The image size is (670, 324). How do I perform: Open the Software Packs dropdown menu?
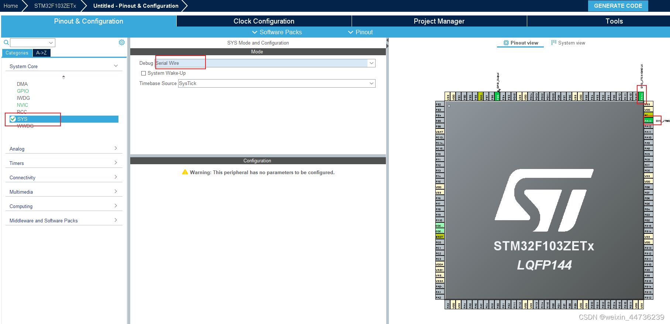click(277, 32)
